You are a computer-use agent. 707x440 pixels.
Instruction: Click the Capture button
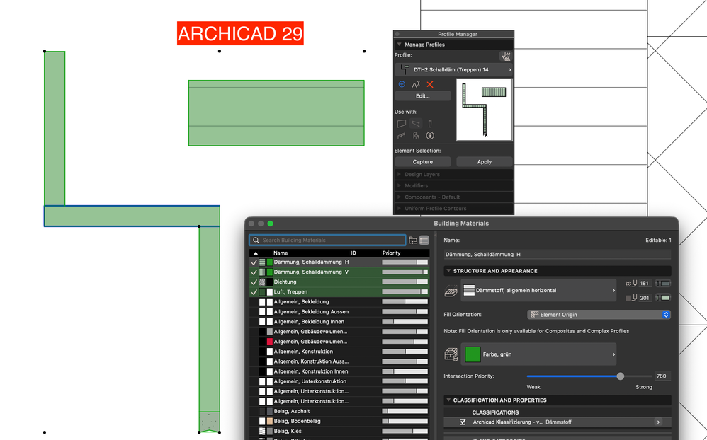tap(422, 162)
